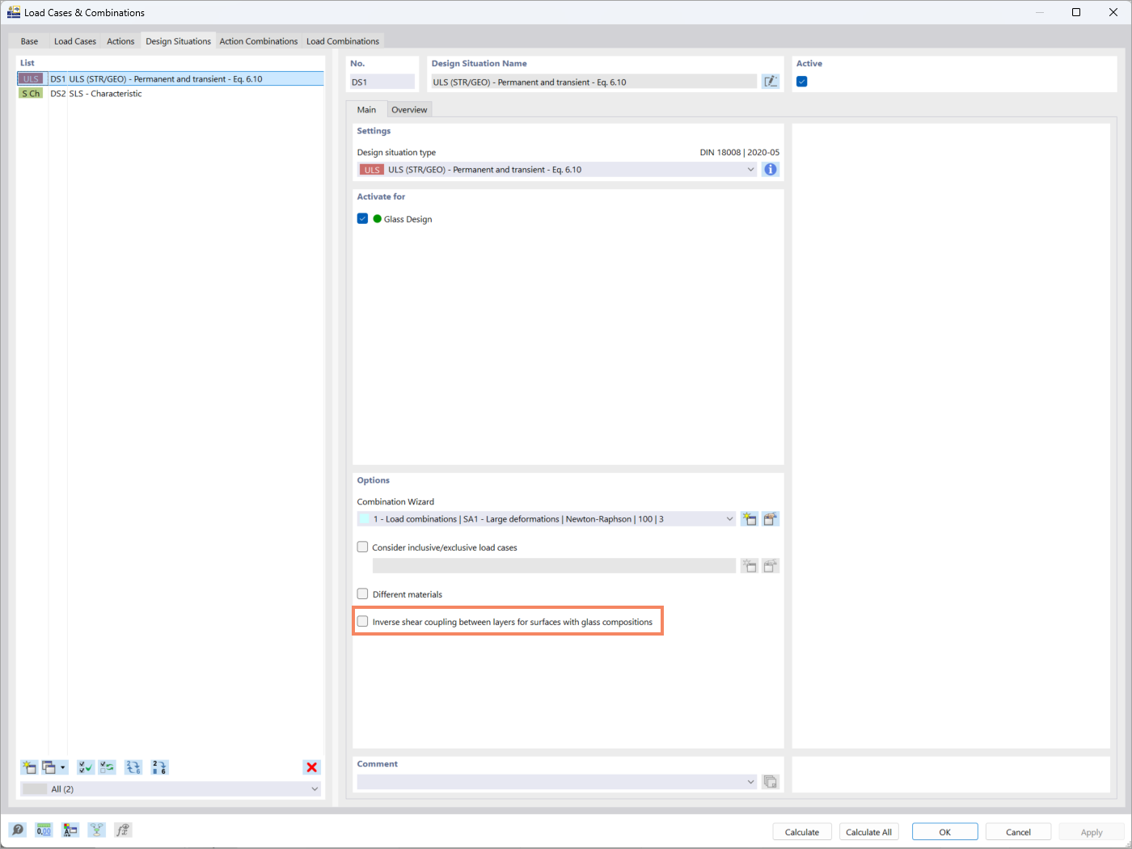Switch to the Load Combinations tab

pyautogui.click(x=343, y=40)
